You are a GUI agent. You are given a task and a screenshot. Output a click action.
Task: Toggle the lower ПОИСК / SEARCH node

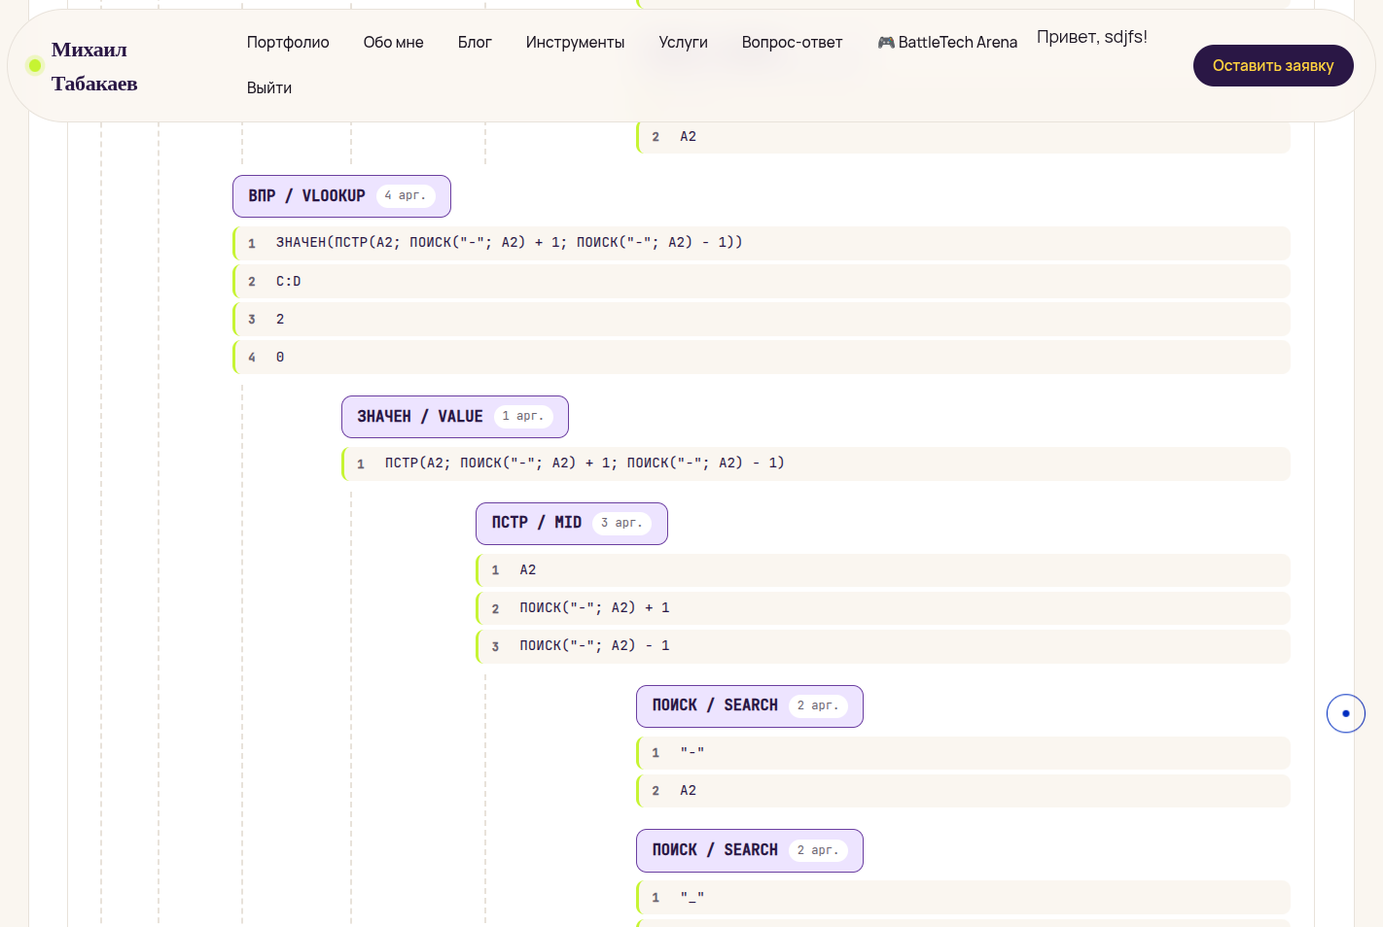pos(749,850)
